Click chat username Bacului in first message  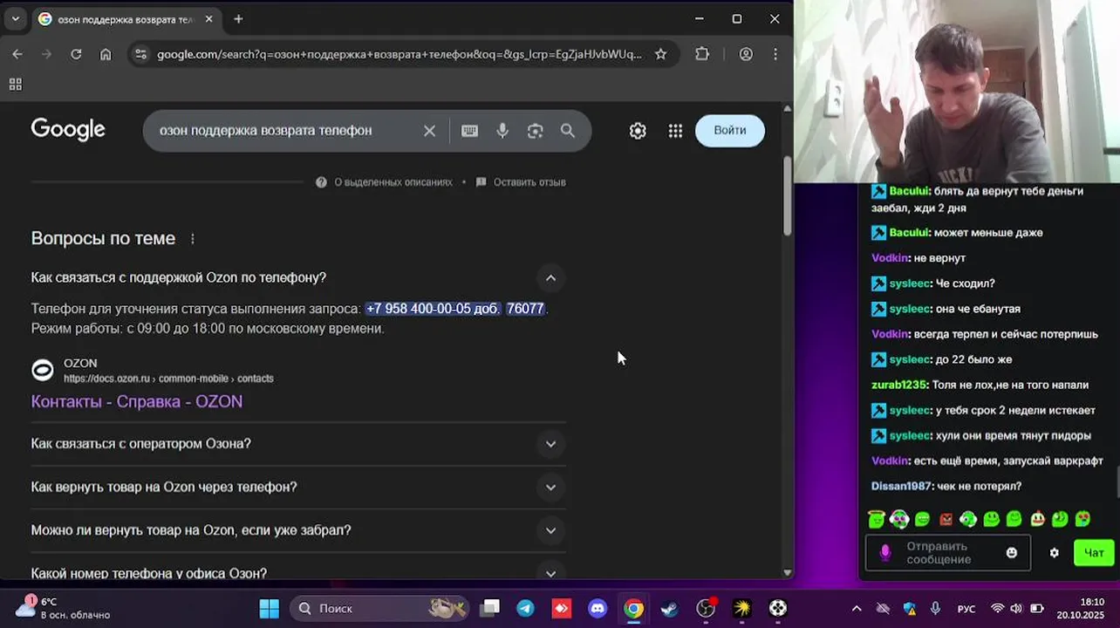[x=909, y=191]
